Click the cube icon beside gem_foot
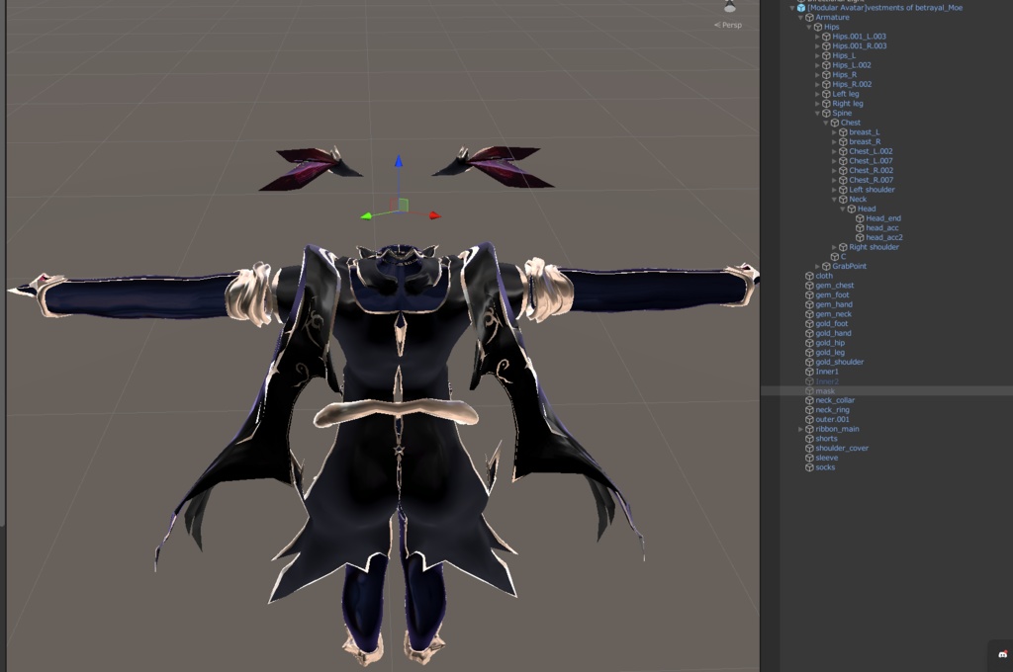Screen dimensions: 1013x672 [809, 295]
